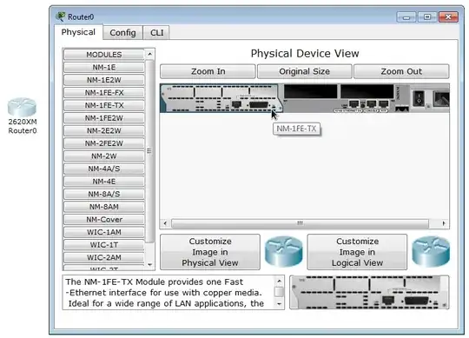Select the NM-1E module
The height and width of the screenshot is (338, 469).
coord(104,67)
